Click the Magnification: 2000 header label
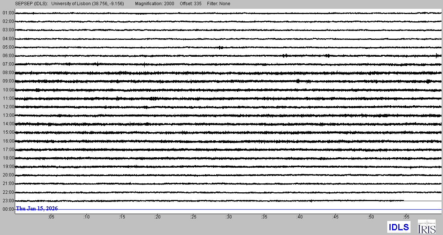 tap(155, 4)
